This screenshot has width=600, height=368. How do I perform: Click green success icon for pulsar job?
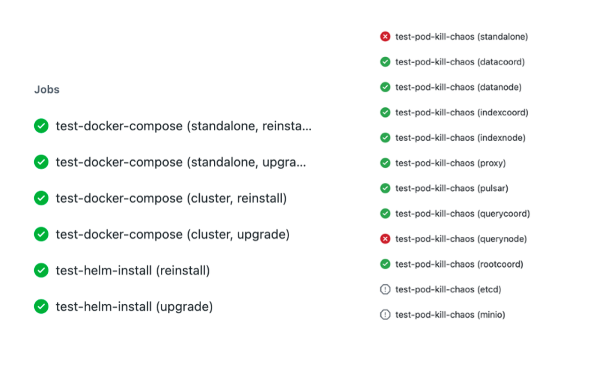(385, 188)
